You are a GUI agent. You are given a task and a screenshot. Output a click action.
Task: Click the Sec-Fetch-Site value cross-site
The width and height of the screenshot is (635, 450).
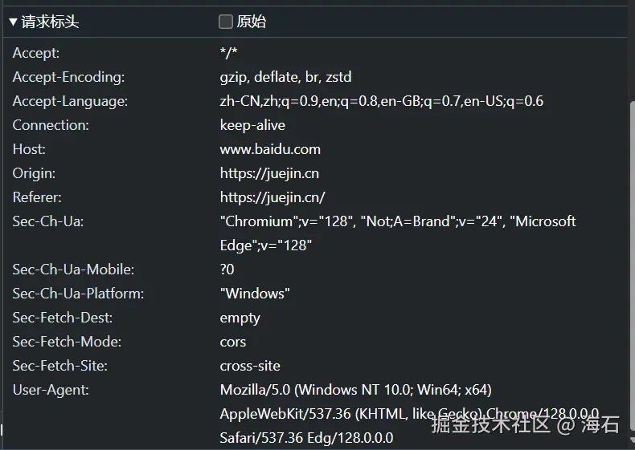pos(250,366)
